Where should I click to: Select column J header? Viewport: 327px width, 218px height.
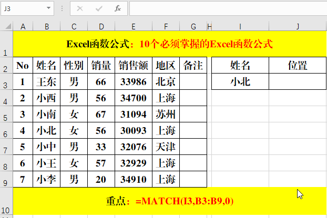point(298,27)
